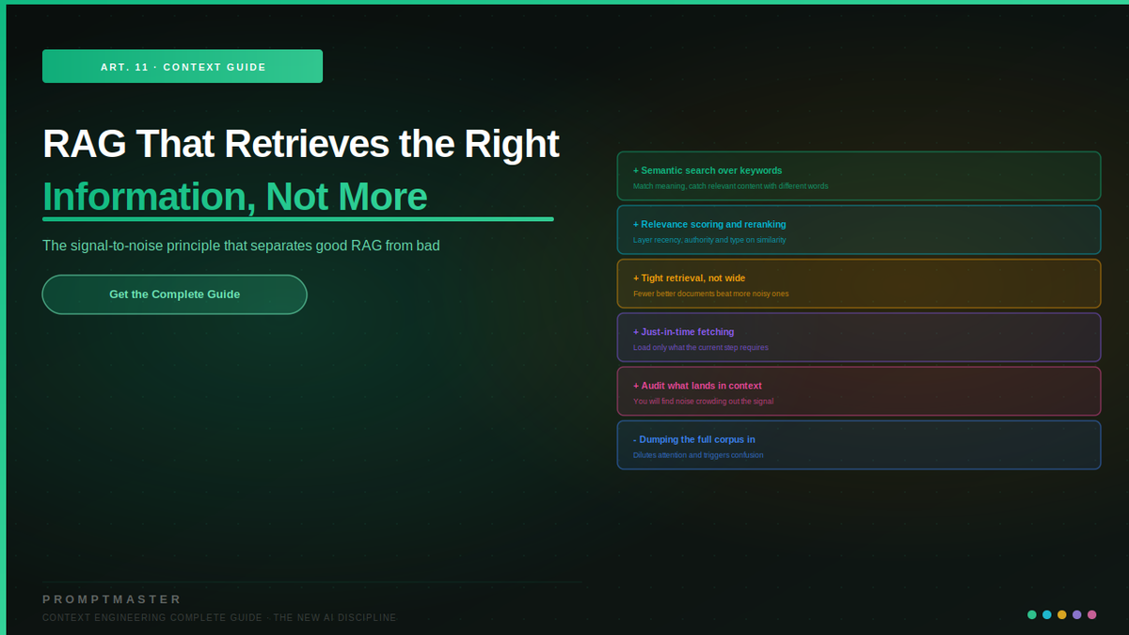Click the PROMPTMASTER brand text
This screenshot has width=1129, height=635.
[x=112, y=599]
